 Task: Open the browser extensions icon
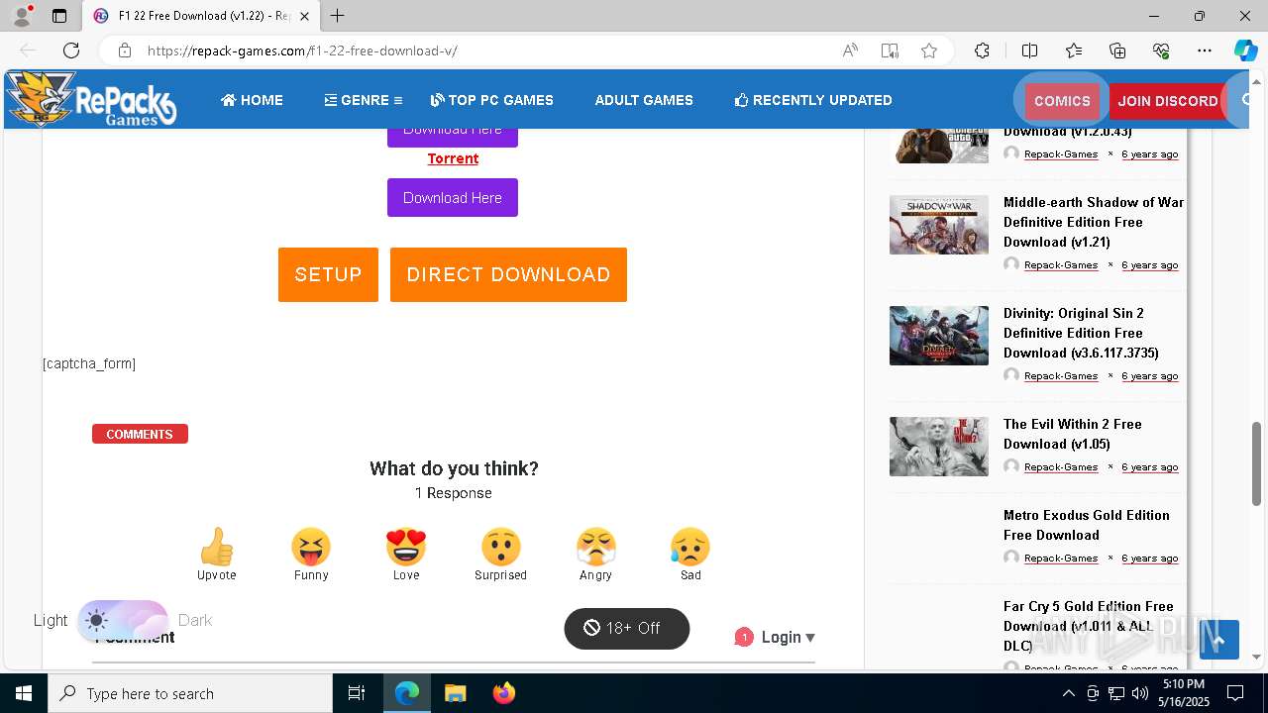click(982, 51)
